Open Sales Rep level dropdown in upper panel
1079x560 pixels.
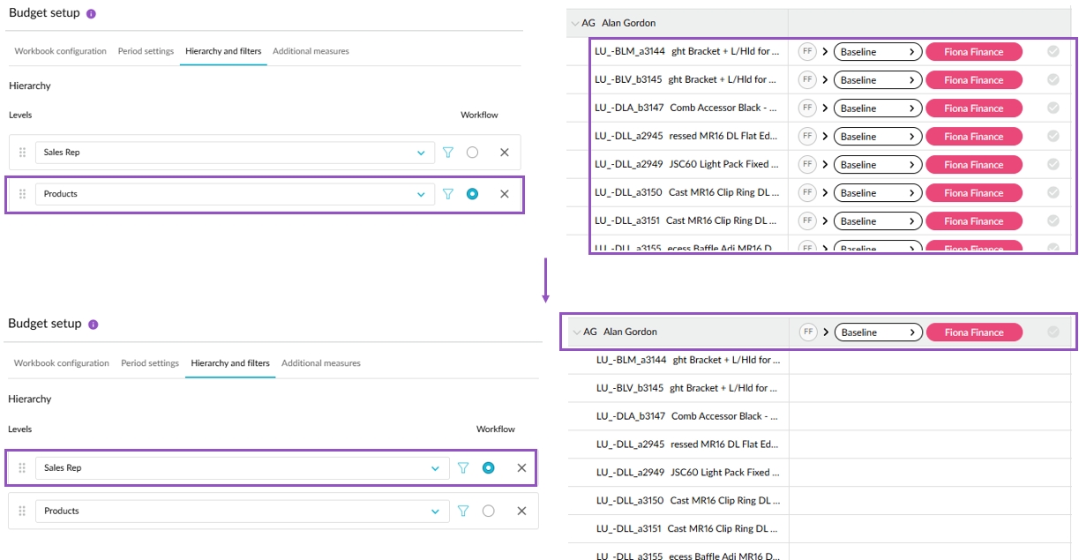pos(421,153)
